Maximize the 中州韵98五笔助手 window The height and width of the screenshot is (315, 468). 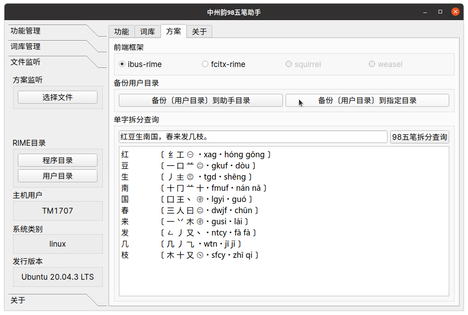tap(440, 12)
